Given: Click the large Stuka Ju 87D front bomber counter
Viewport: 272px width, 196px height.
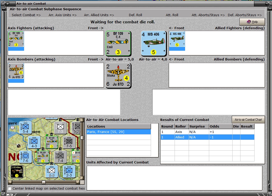Looking at the screenshot, I should pos(118,75).
